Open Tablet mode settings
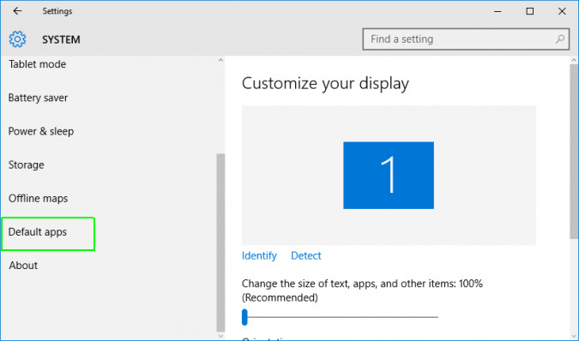The width and height of the screenshot is (579, 341). (37, 64)
